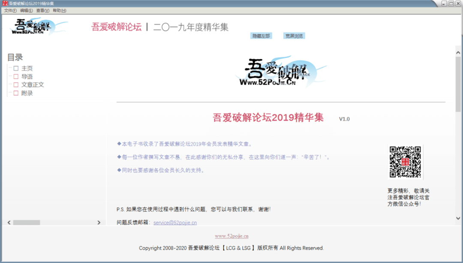This screenshot has height=263, width=463.
Task: Select 主页 in the directory tree
Action: tap(27, 68)
